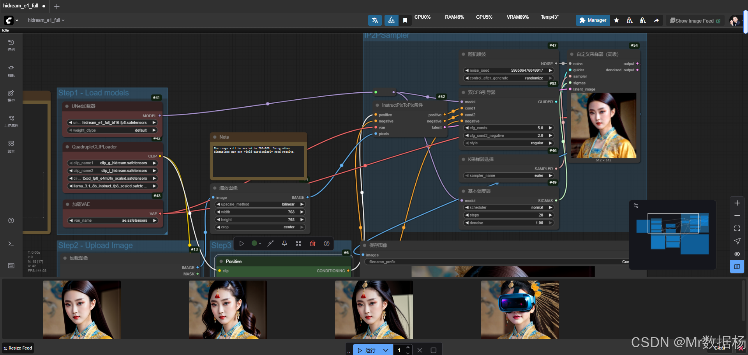The width and height of the screenshot is (748, 355).
Task: Collapse the QuadrupleCLIPLoader node
Action: 67,147
